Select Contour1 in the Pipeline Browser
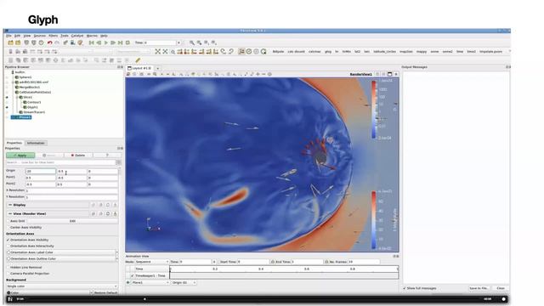 tap(34, 102)
